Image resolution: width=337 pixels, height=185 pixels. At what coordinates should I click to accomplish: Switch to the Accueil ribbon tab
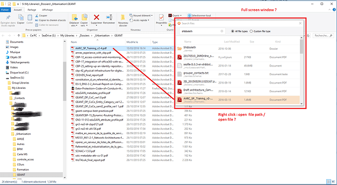point(18,10)
